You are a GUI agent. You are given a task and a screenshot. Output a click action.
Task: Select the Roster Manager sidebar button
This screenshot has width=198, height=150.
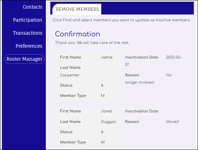24,59
